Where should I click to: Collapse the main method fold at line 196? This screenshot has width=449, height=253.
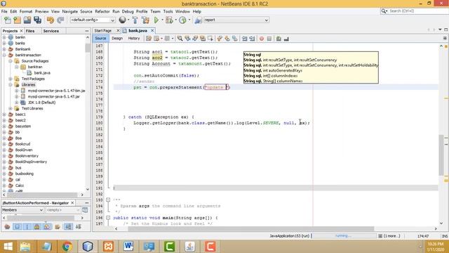tap(108, 218)
